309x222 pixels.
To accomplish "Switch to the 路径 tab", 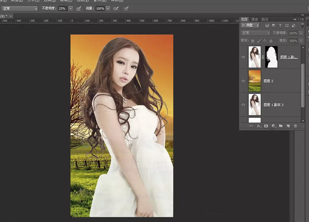I will [265, 19].
